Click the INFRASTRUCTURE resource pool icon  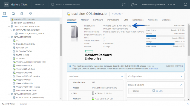12,37
